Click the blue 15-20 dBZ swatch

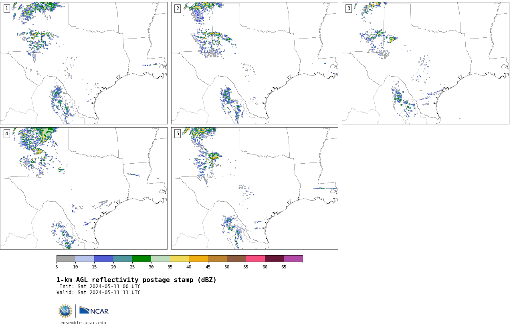coord(104,258)
